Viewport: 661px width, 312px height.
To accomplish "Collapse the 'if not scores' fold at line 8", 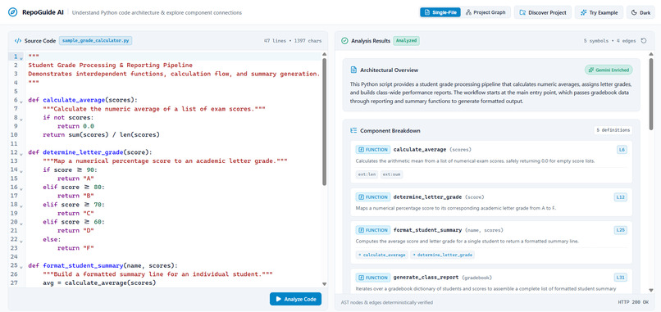I will pyautogui.click(x=21, y=119).
